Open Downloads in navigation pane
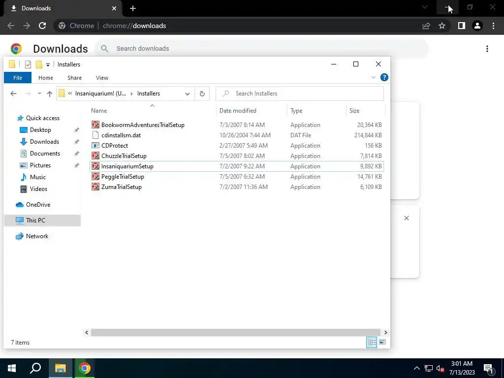 [44, 142]
